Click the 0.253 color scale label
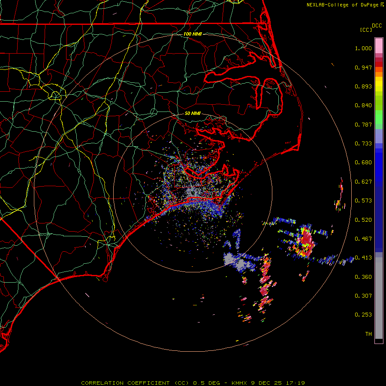The height and width of the screenshot is (386, 386). click(x=363, y=315)
